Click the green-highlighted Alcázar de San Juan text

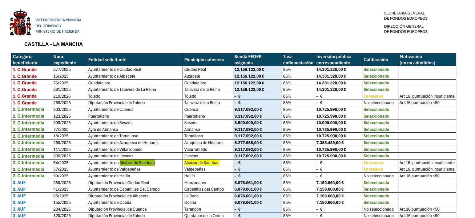point(137,163)
